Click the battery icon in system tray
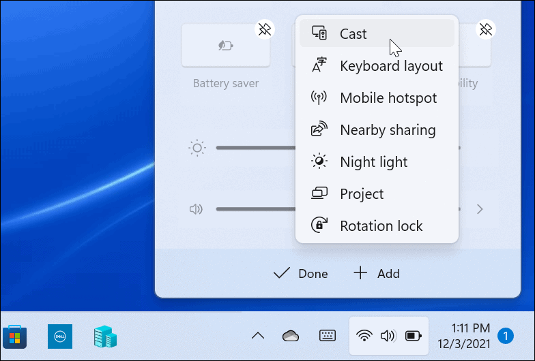535x361 pixels. pyautogui.click(x=414, y=336)
